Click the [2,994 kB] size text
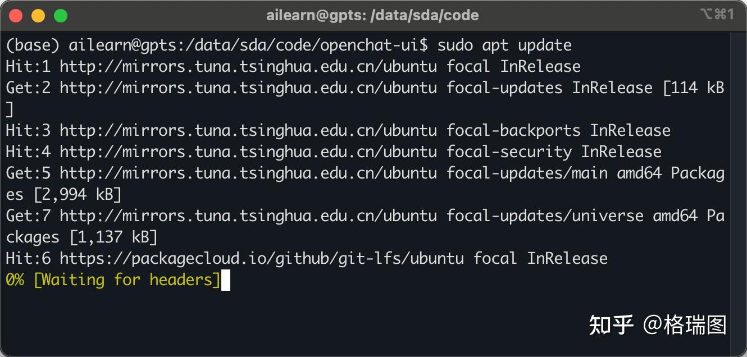 [79, 194]
